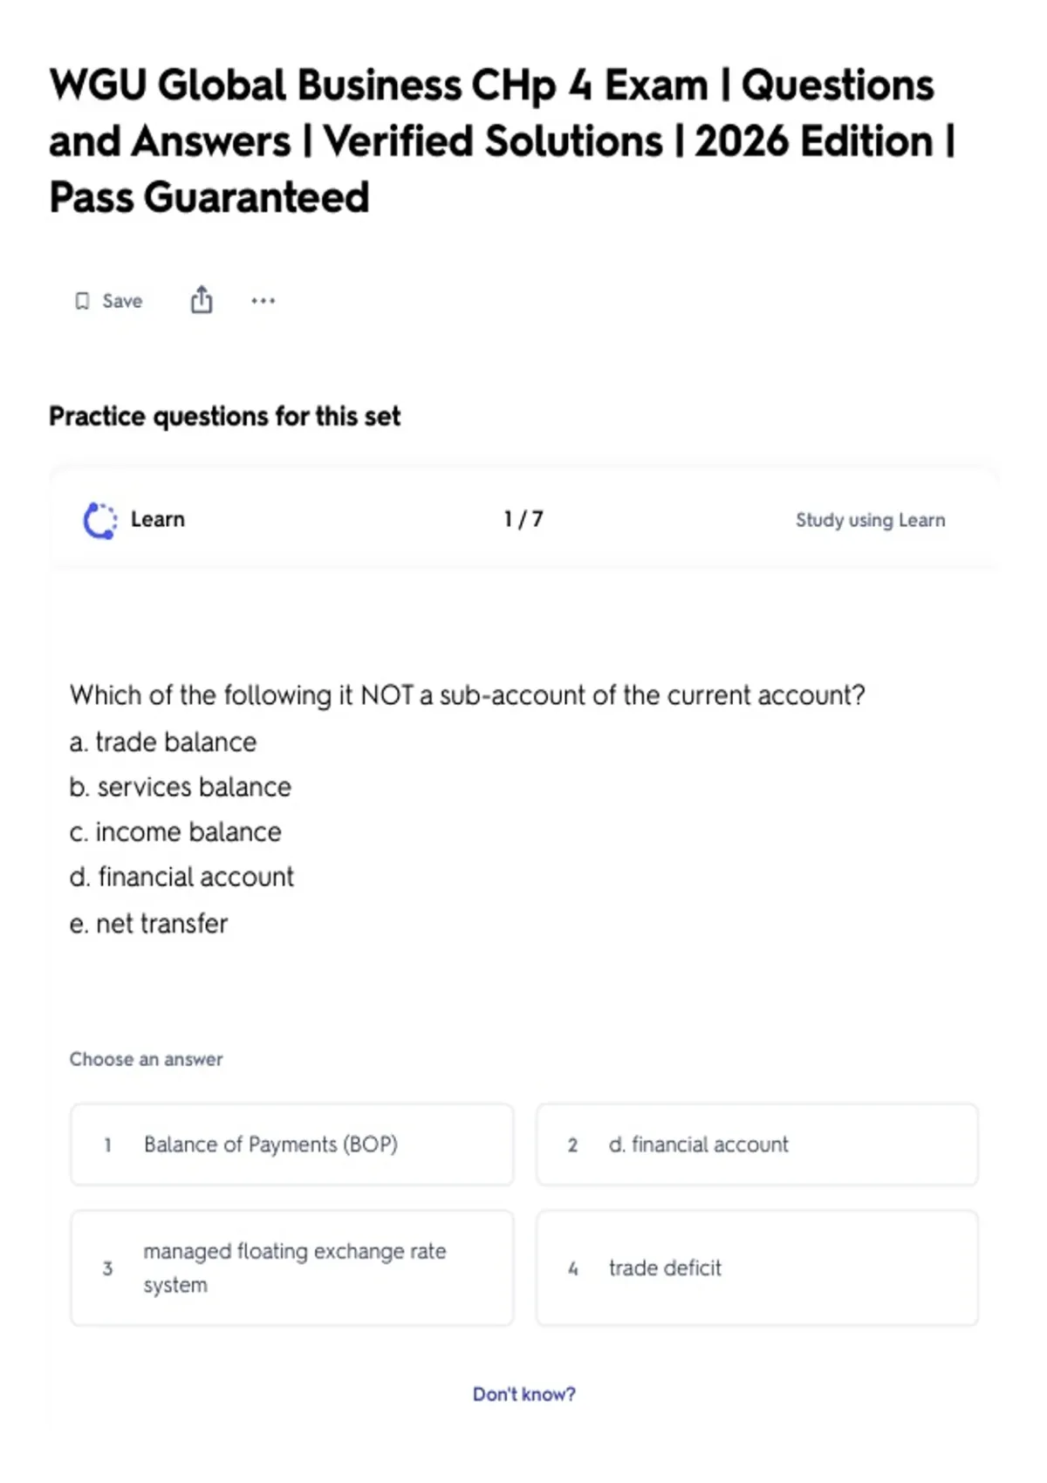Click the Learn circular logo icon

100,520
